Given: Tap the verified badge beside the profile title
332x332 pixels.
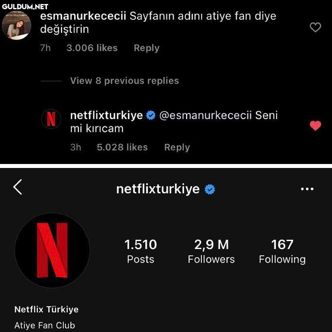Looking at the screenshot, I should pyautogui.click(x=210, y=189).
